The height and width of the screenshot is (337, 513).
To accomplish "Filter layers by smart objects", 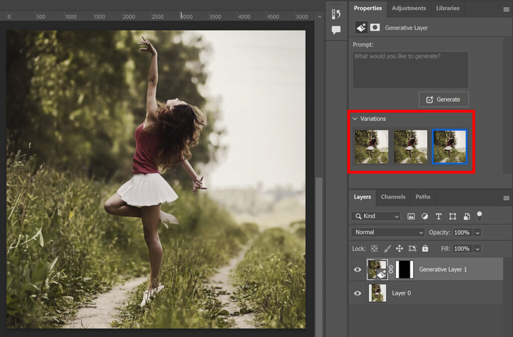I will [x=467, y=216].
